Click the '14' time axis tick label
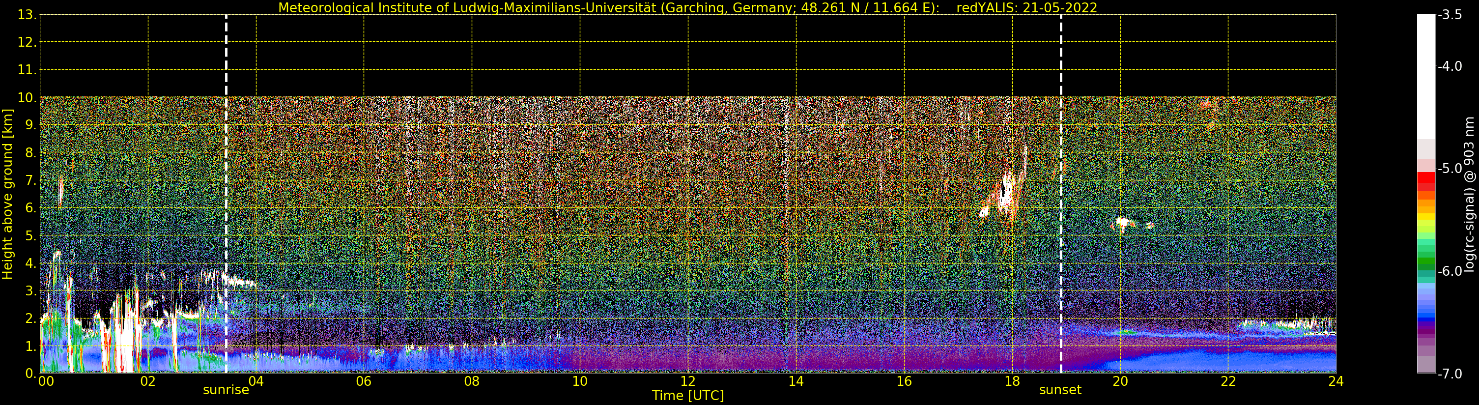 tap(796, 381)
